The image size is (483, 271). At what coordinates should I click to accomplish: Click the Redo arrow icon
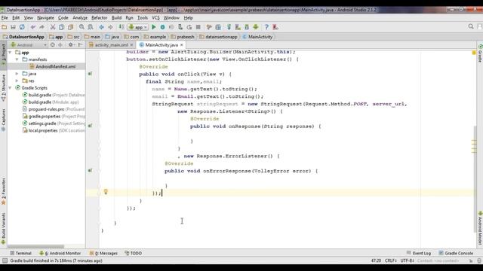pyautogui.click(x=42, y=27)
